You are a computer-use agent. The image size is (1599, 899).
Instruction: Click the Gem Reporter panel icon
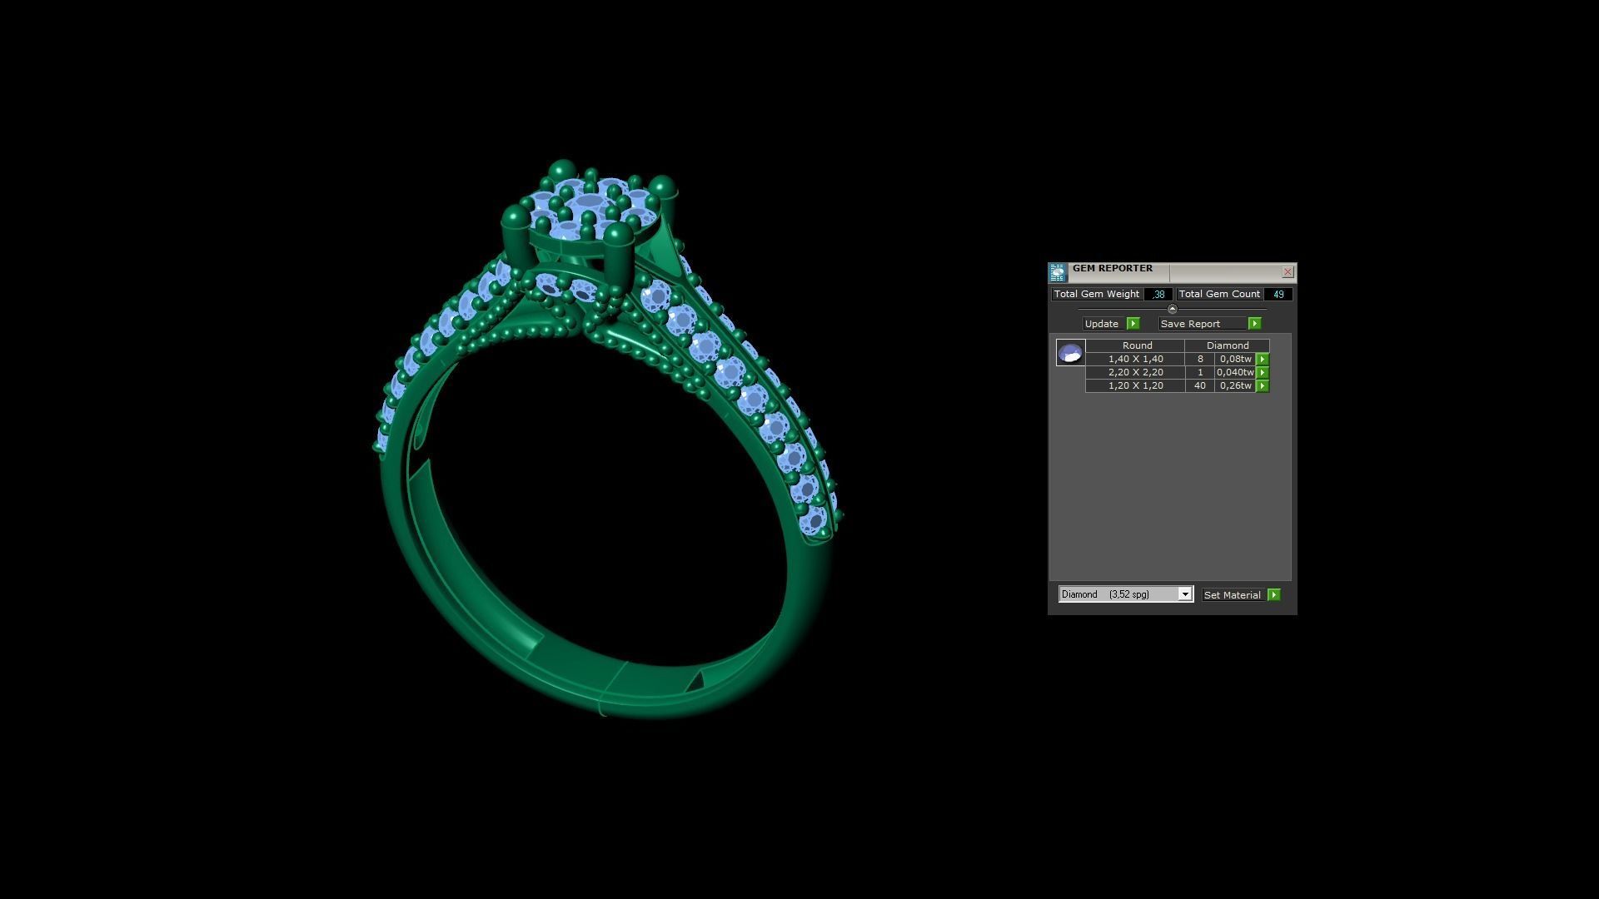(1058, 272)
